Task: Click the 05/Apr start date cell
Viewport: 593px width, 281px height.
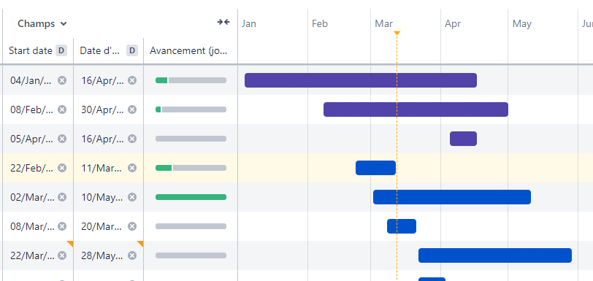Action: (x=38, y=139)
